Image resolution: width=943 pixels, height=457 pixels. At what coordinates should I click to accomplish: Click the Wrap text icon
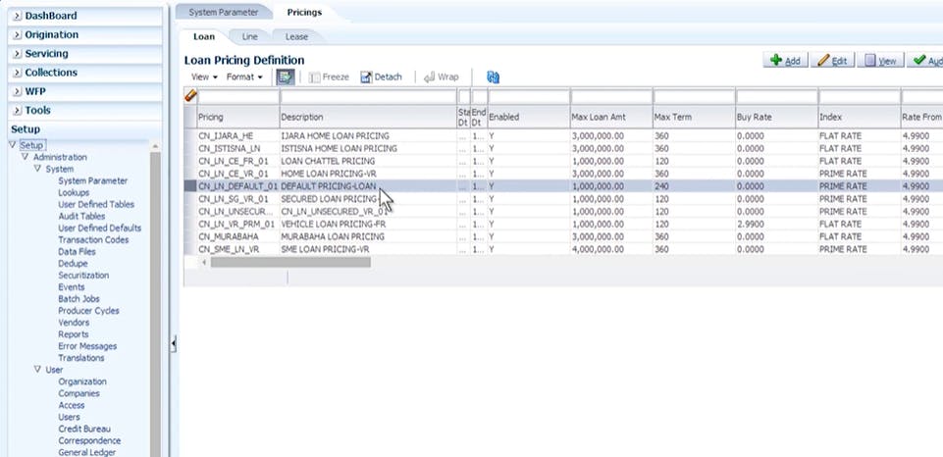[x=430, y=76]
